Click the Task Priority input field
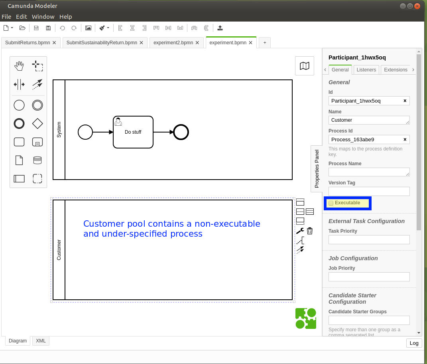Screen dimensions: 427x364 (369, 239)
